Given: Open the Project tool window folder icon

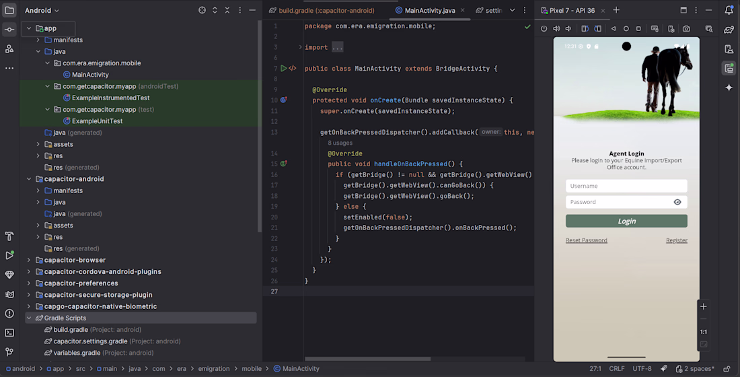Looking at the screenshot, I should tap(9, 10).
